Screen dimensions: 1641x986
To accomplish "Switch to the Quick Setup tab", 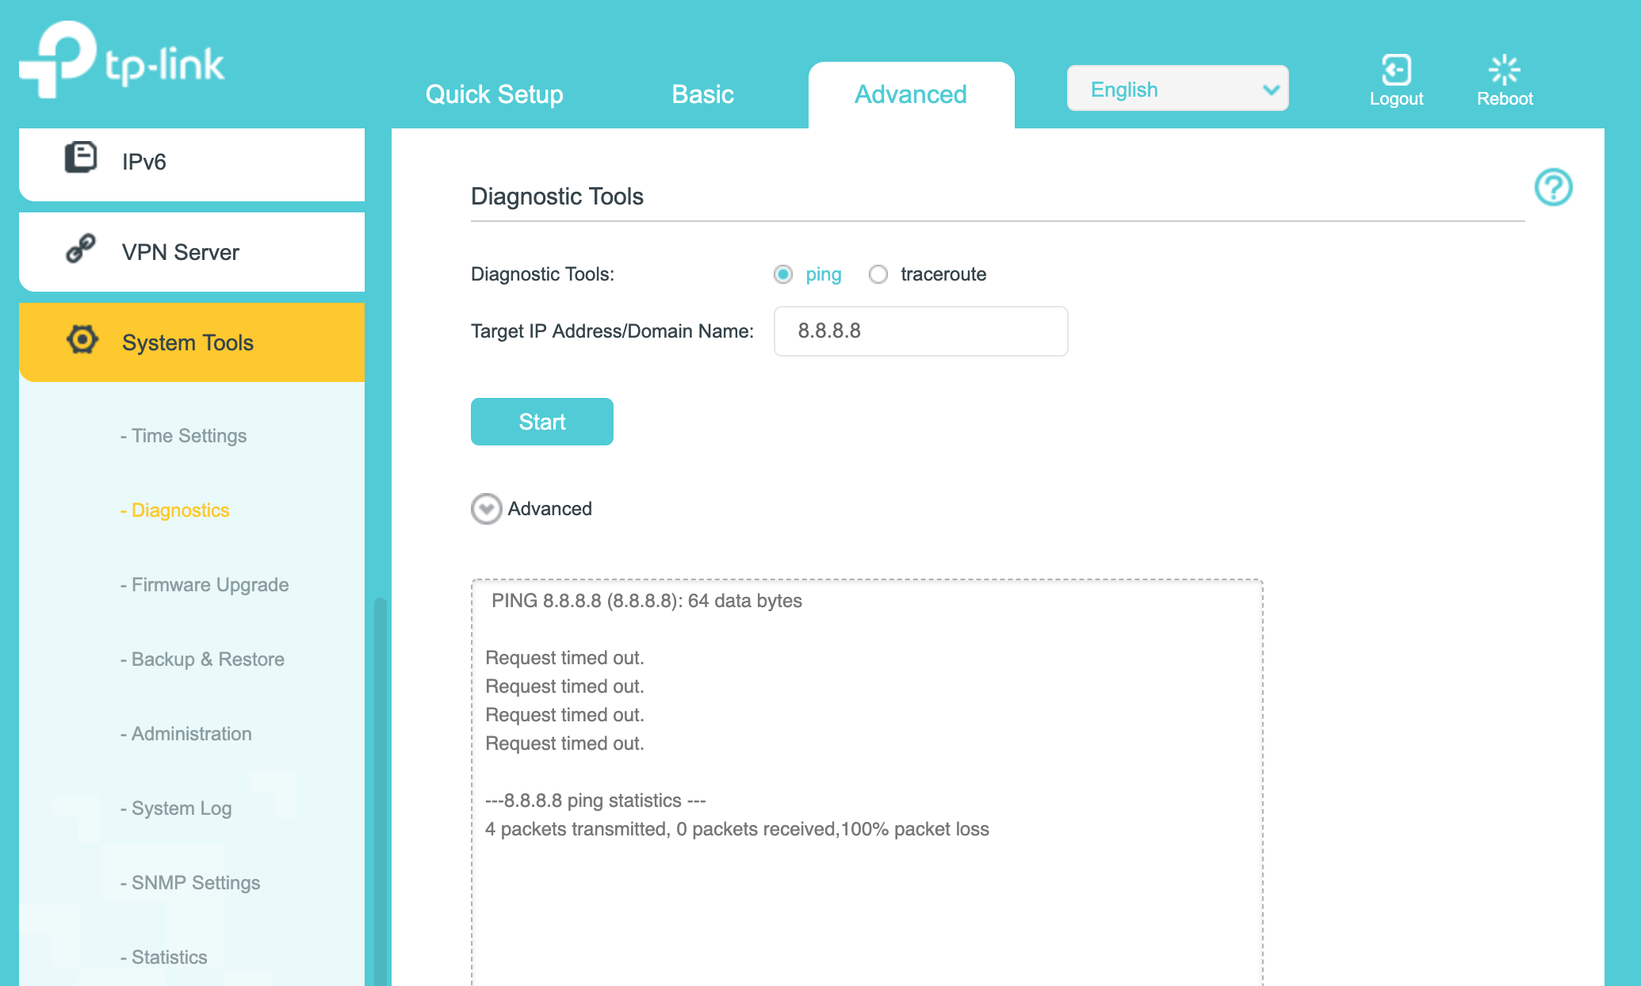I will (x=494, y=94).
